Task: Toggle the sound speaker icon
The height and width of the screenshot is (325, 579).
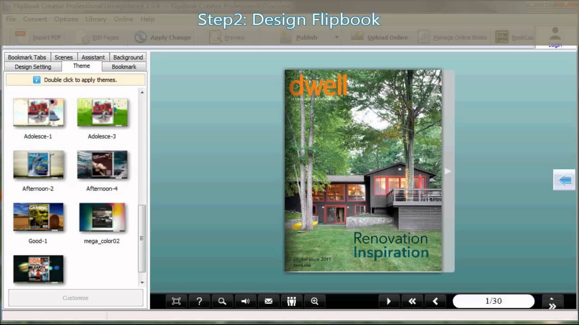Action: [245, 301]
